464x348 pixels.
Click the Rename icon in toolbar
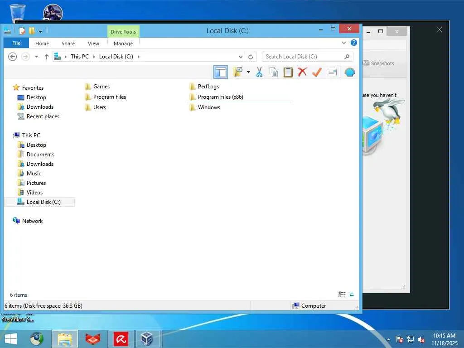331,72
